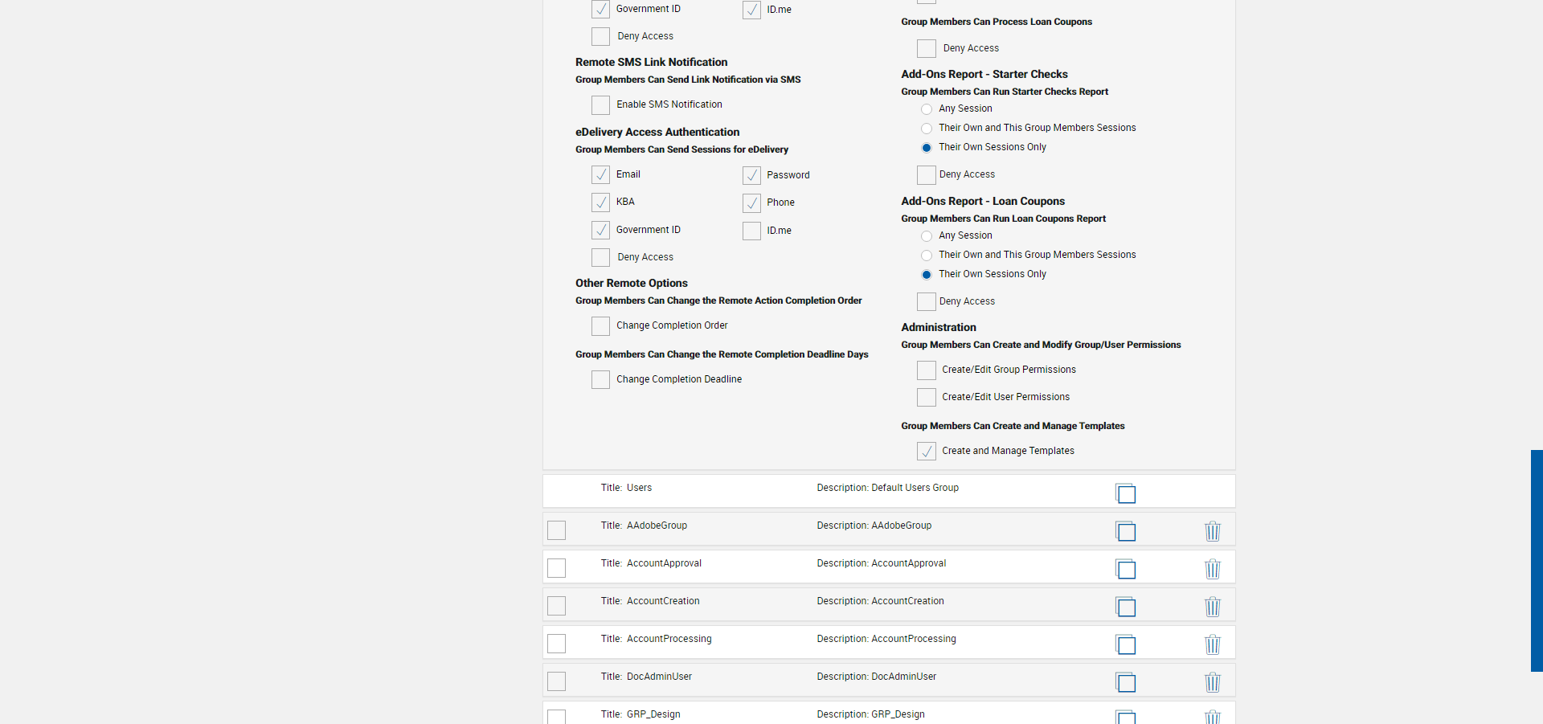Select Any Session for Starter Checks Report
This screenshot has width=1543, height=724.
point(927,109)
